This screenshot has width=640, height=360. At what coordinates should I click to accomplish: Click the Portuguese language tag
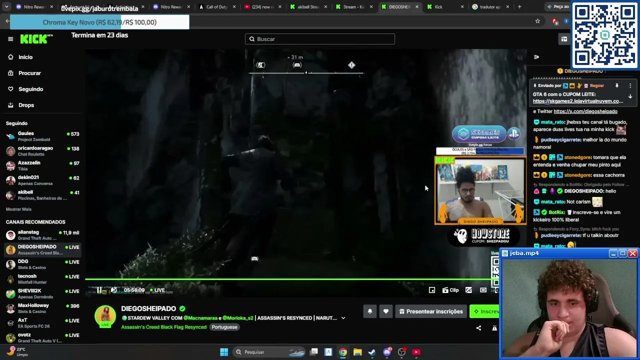[224, 327]
